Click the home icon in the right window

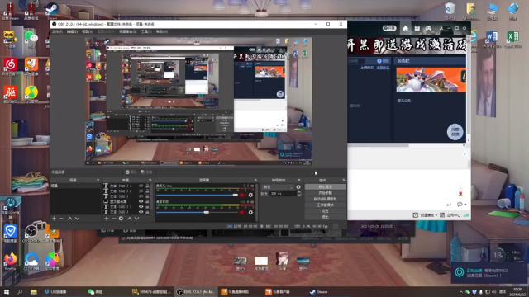(405, 28)
